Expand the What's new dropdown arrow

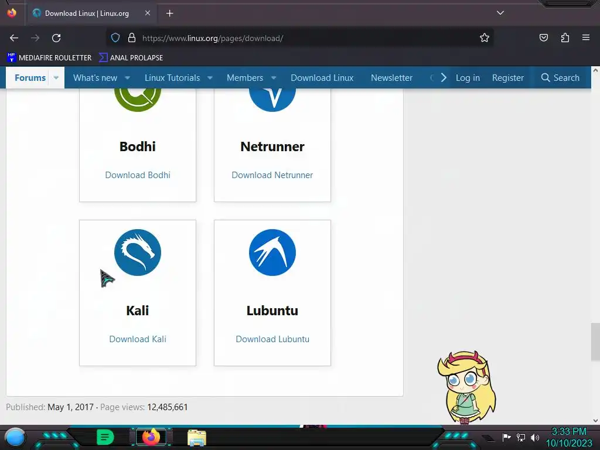click(x=127, y=78)
